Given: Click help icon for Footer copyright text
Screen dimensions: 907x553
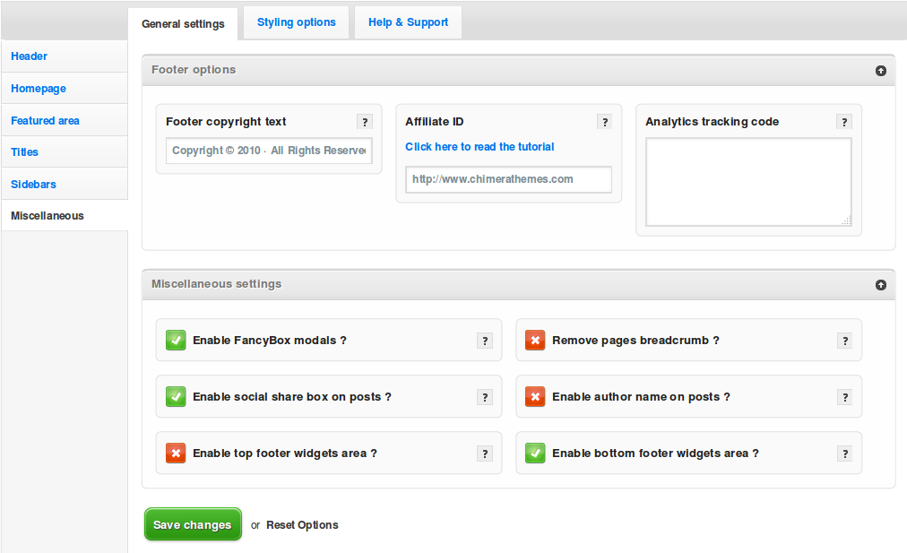Looking at the screenshot, I should (x=365, y=122).
